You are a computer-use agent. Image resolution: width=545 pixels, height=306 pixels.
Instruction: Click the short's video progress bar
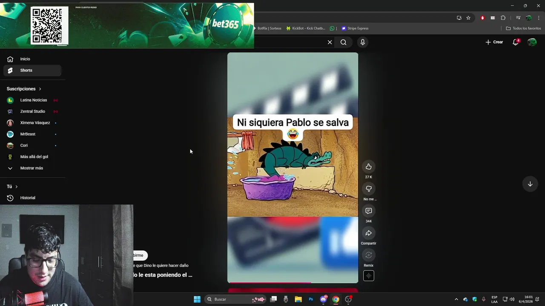click(x=293, y=282)
